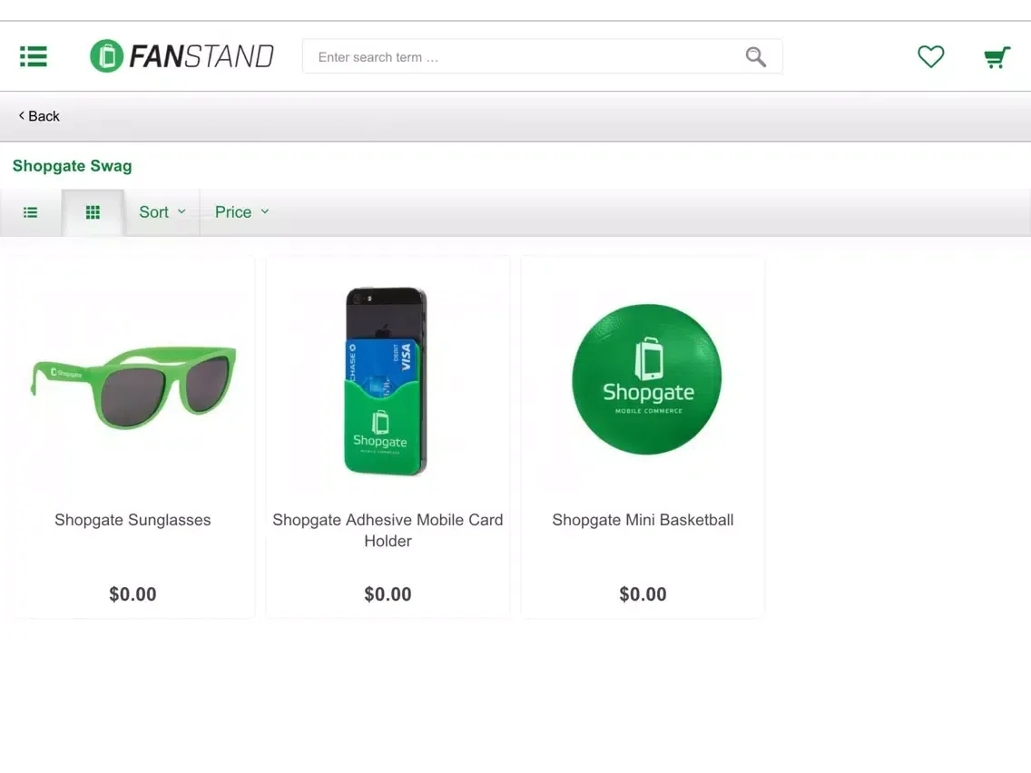Click the Shopgate Adhesive Mobile Card Holder title
Viewport: 1031px width, 773px height.
click(x=388, y=531)
